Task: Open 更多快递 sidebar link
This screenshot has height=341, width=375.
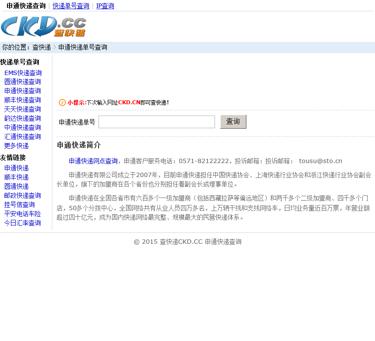Action: click(x=17, y=146)
